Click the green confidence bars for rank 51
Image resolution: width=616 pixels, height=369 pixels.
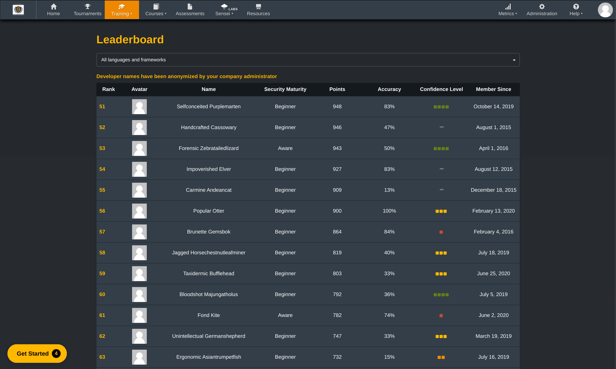click(441, 107)
